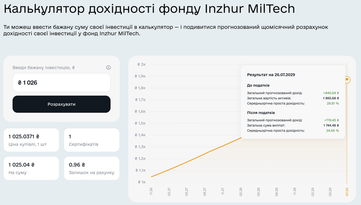Click the investment amount field showing ₴ 1 026
The height and width of the screenshot is (205, 361).
point(62,83)
